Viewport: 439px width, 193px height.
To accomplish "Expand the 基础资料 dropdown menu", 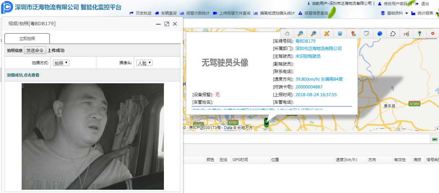I will [x=395, y=13].
